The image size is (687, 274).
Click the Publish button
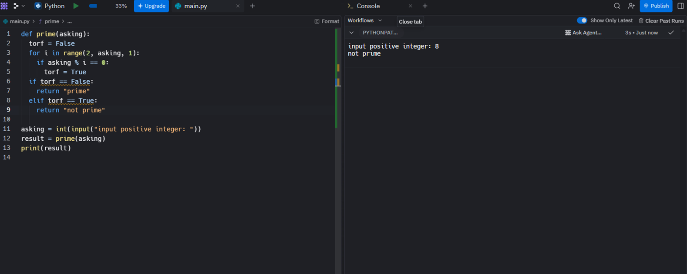656,6
